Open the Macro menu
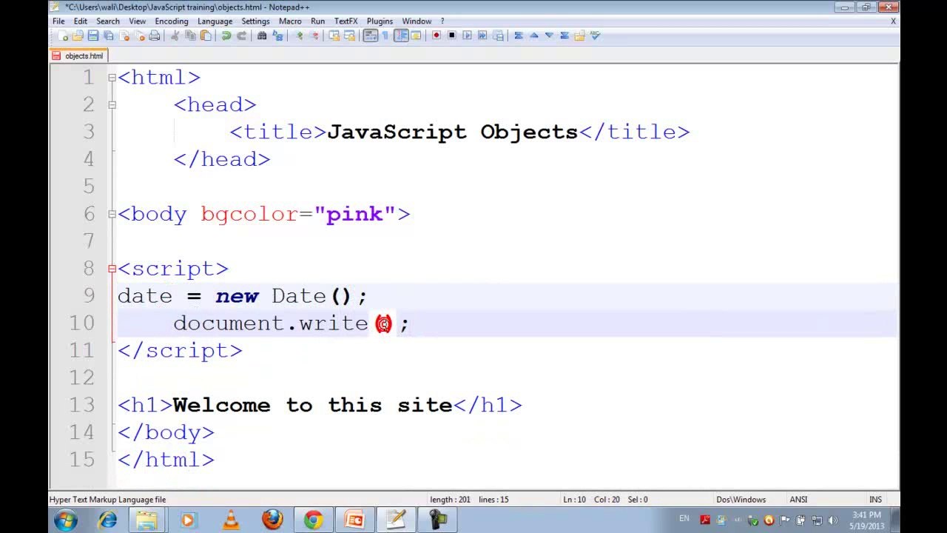 click(x=290, y=21)
